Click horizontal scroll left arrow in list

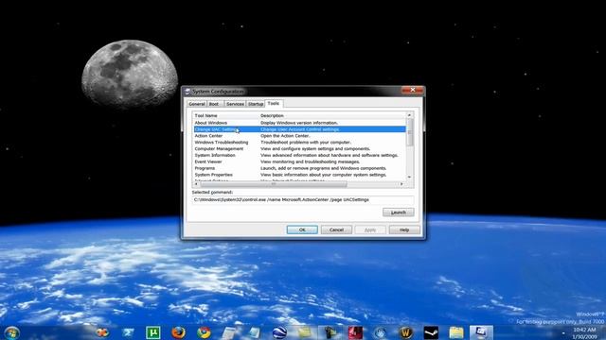196,184
